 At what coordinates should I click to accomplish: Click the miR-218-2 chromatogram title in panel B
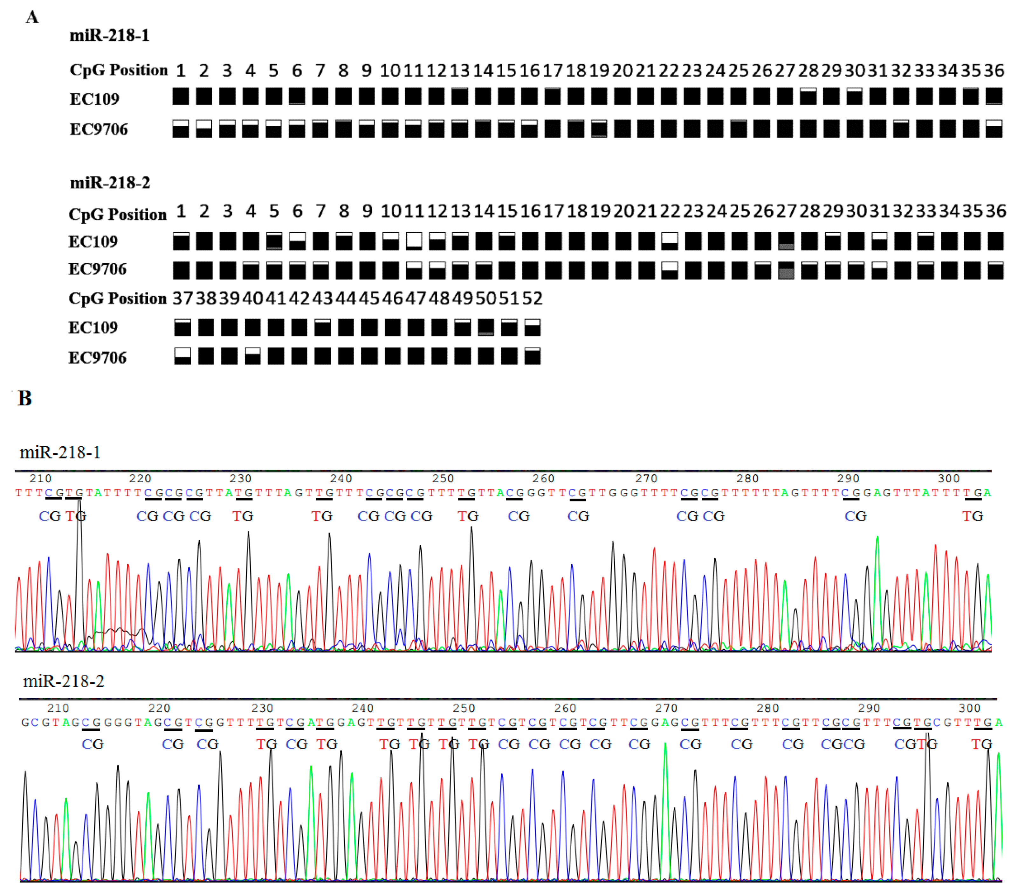pyautogui.click(x=63, y=681)
